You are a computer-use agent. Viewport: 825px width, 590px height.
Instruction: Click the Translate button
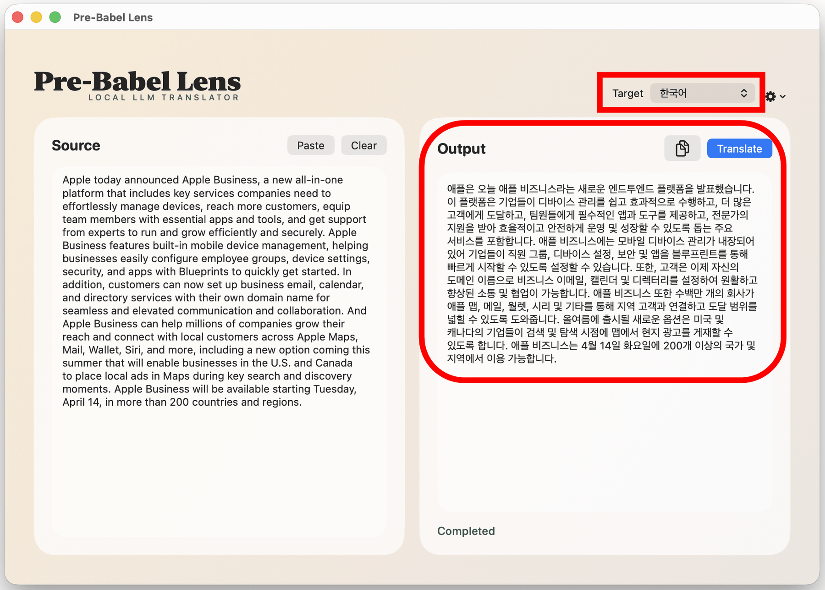(739, 149)
